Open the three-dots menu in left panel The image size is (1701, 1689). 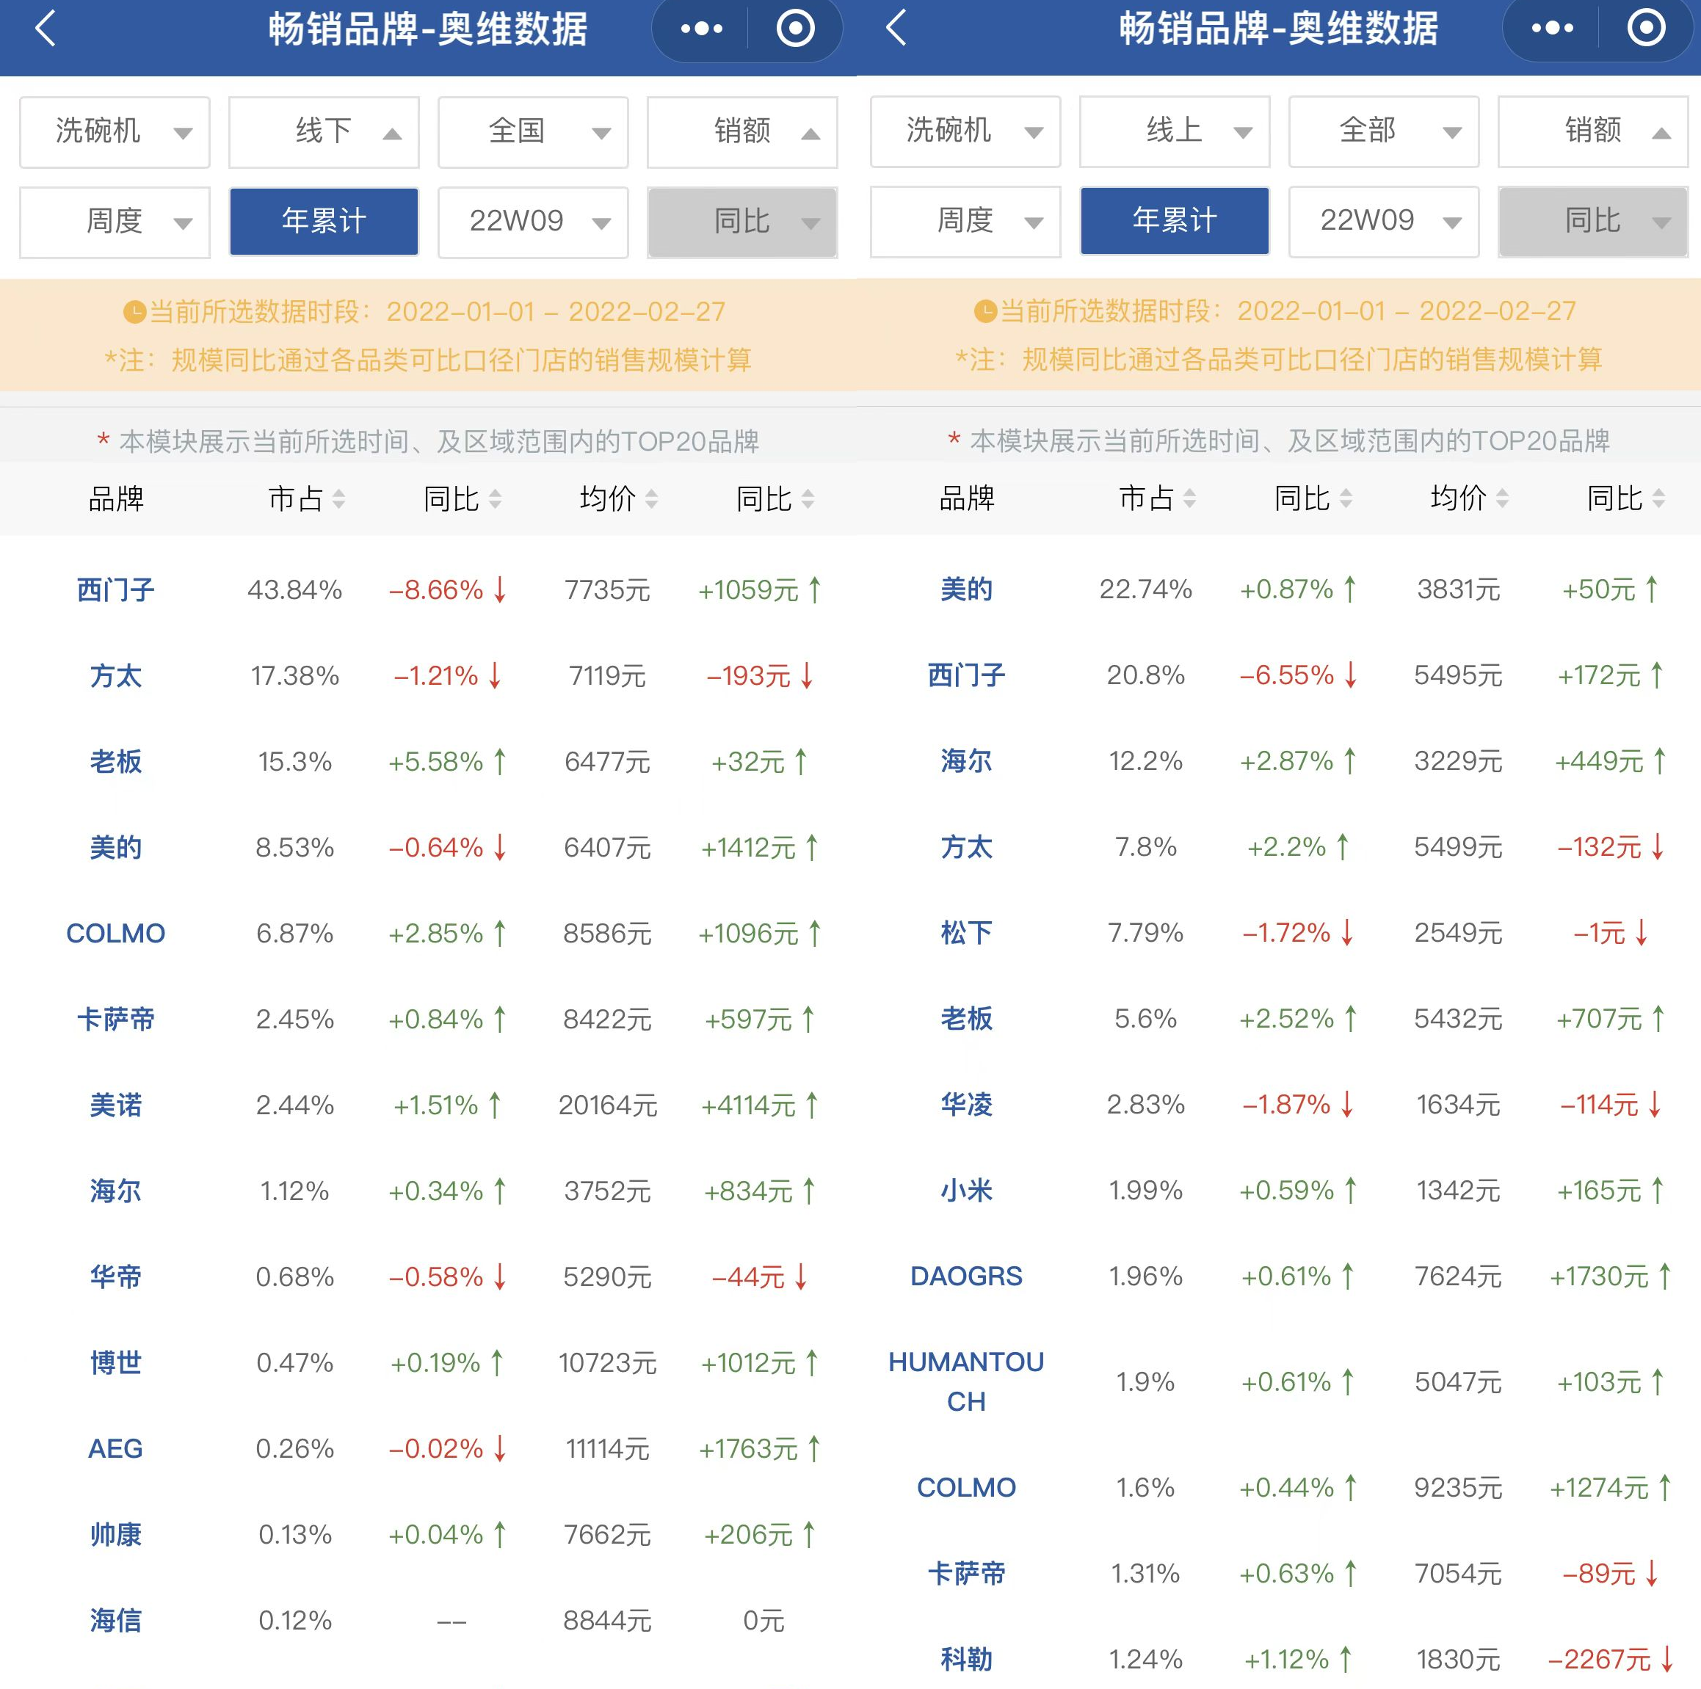tap(702, 29)
